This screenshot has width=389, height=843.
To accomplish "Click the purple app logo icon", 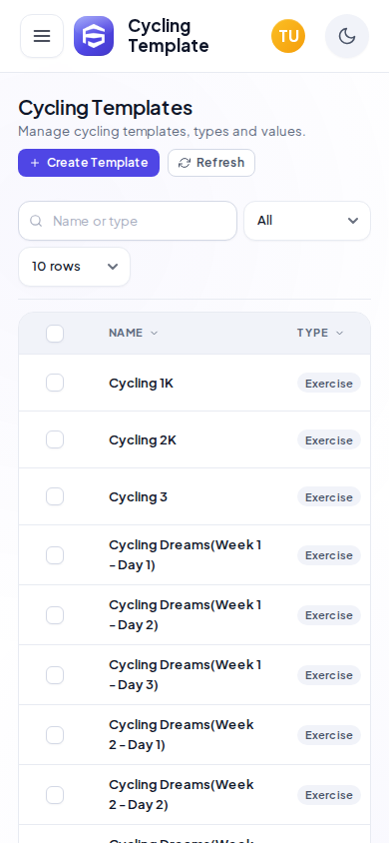I will click(x=94, y=36).
